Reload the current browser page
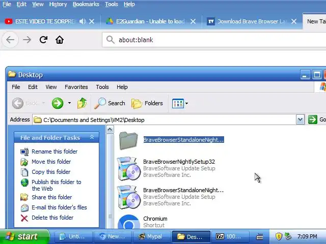 point(43,40)
